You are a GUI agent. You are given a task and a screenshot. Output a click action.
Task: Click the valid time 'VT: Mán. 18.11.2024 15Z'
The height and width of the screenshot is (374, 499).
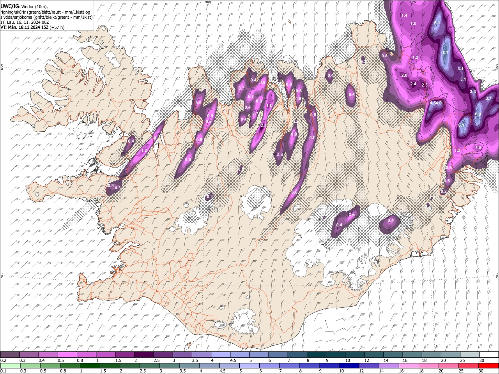coord(25,27)
